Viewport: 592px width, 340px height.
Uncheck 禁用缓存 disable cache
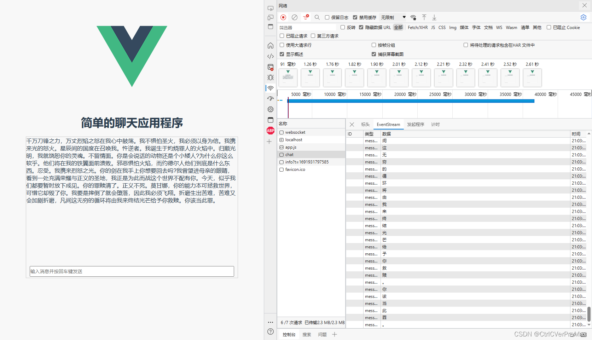355,17
